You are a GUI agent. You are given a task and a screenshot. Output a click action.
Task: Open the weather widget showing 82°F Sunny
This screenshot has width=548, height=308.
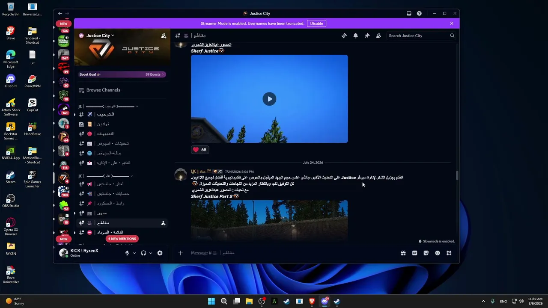pos(15,301)
